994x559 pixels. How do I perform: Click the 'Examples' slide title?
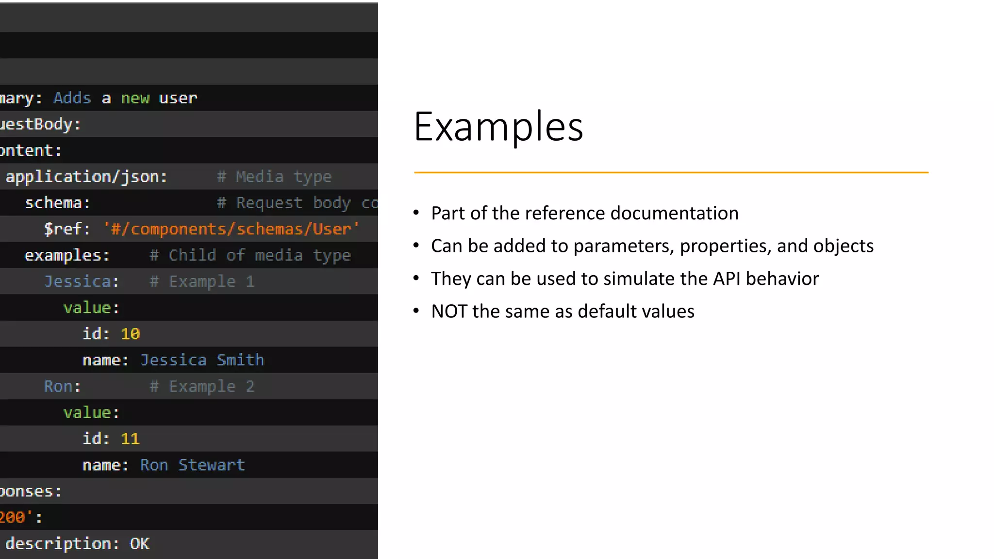498,127
